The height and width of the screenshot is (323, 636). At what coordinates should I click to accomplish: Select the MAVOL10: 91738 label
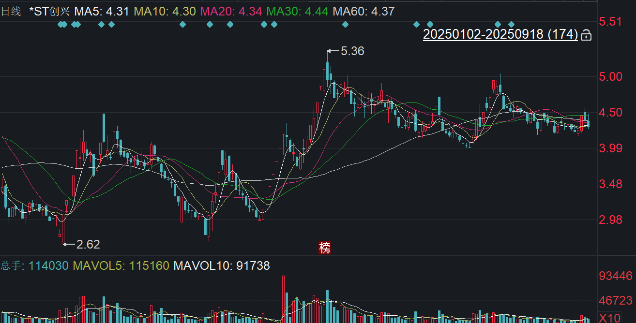point(222,265)
